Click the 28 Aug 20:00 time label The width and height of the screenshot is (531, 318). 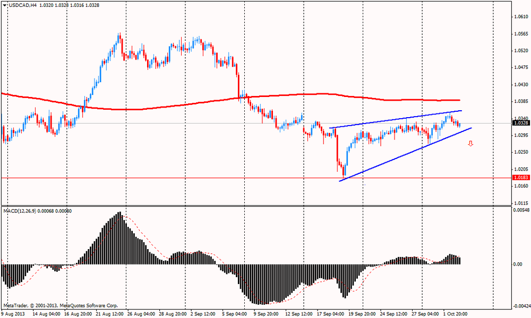[x=173, y=314]
